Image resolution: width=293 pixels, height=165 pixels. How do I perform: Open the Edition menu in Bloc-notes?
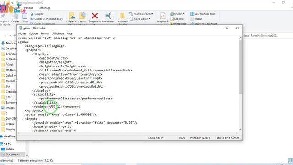[x=33, y=33]
